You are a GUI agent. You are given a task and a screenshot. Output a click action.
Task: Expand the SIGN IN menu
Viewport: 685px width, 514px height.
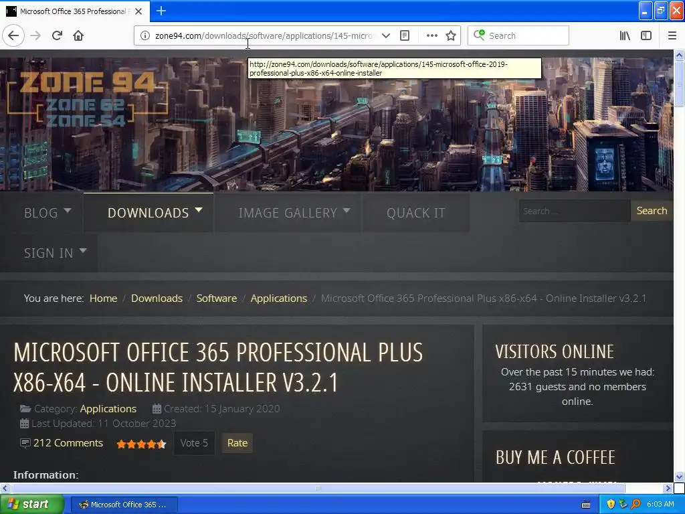[x=55, y=252]
